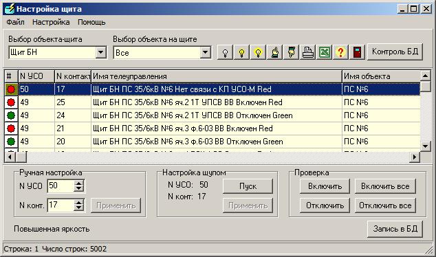The height and width of the screenshot is (257, 436).
Task: Click the Включить все button
Action: coord(385,186)
